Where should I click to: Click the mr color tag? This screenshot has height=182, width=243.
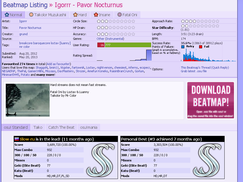coord(24,47)
